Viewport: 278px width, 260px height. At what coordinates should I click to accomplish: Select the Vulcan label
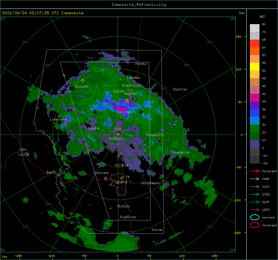click(157, 230)
